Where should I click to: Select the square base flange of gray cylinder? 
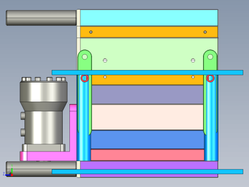(x=44, y=148)
